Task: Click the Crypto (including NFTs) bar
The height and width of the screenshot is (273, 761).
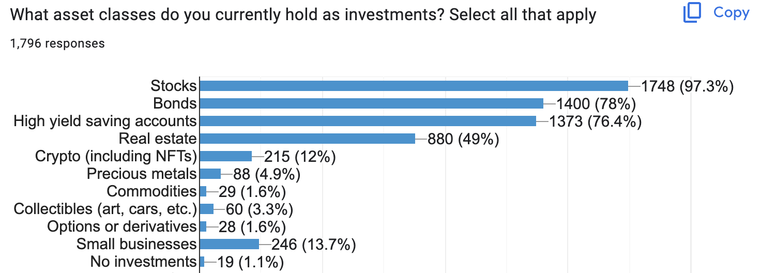Action: (225, 156)
